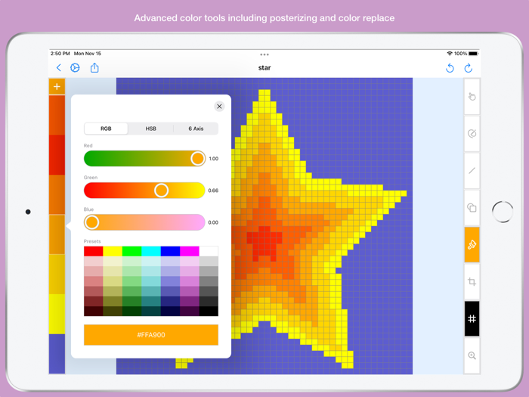Screen dimensions: 529x397
Task: Toggle the grid overlay button
Action: point(472,318)
